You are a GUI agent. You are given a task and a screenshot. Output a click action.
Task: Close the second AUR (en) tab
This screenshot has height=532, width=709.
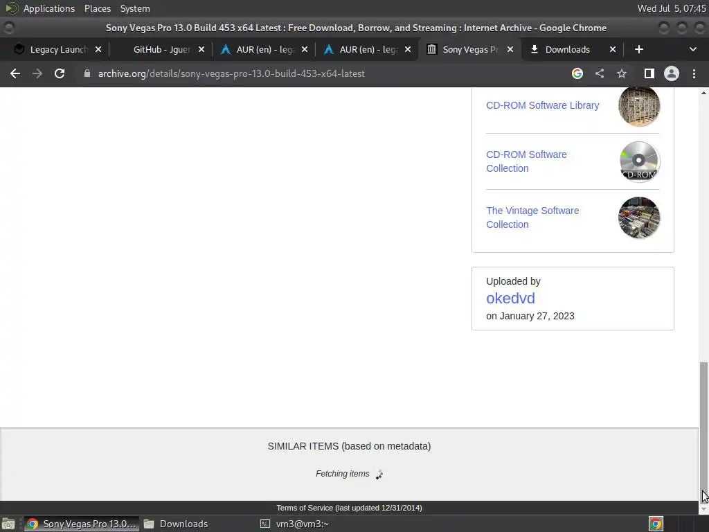pyautogui.click(x=407, y=49)
